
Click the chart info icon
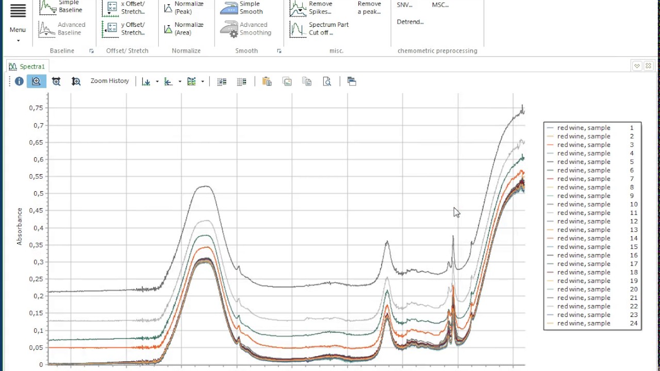(19, 81)
